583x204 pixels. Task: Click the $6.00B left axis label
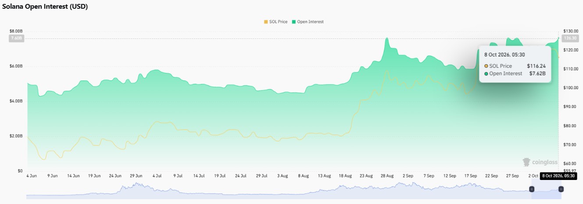pyautogui.click(x=16, y=66)
